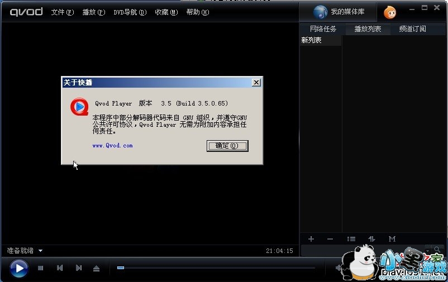This screenshot has width=448, height=282.
Task: Click the blue seek bar handle
Action: coord(121,267)
